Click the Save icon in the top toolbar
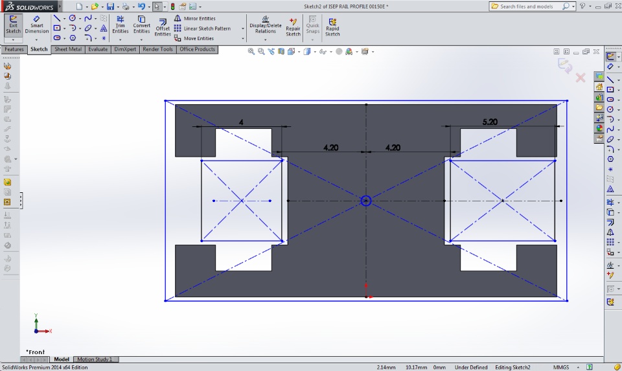 (x=110, y=6)
